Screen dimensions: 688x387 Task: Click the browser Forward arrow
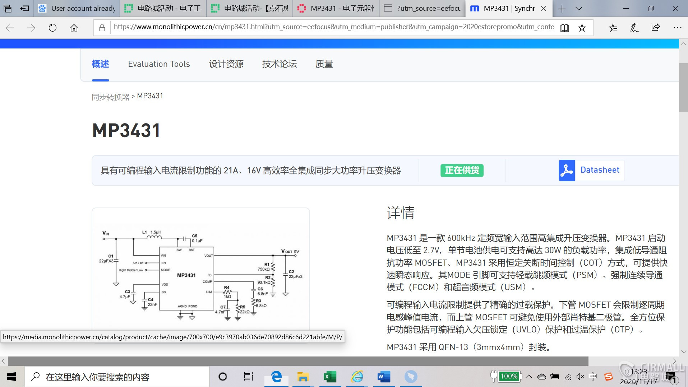[x=31, y=28]
